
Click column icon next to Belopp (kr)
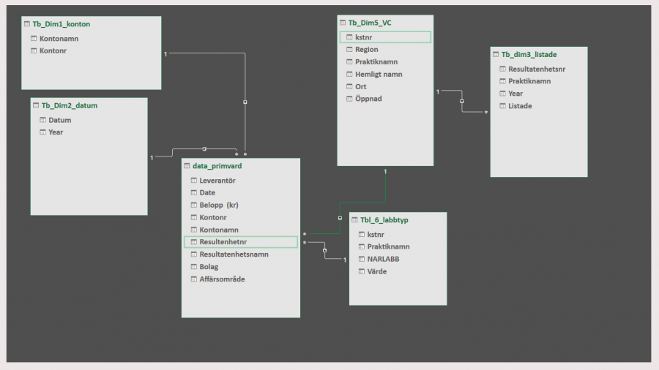click(x=194, y=205)
